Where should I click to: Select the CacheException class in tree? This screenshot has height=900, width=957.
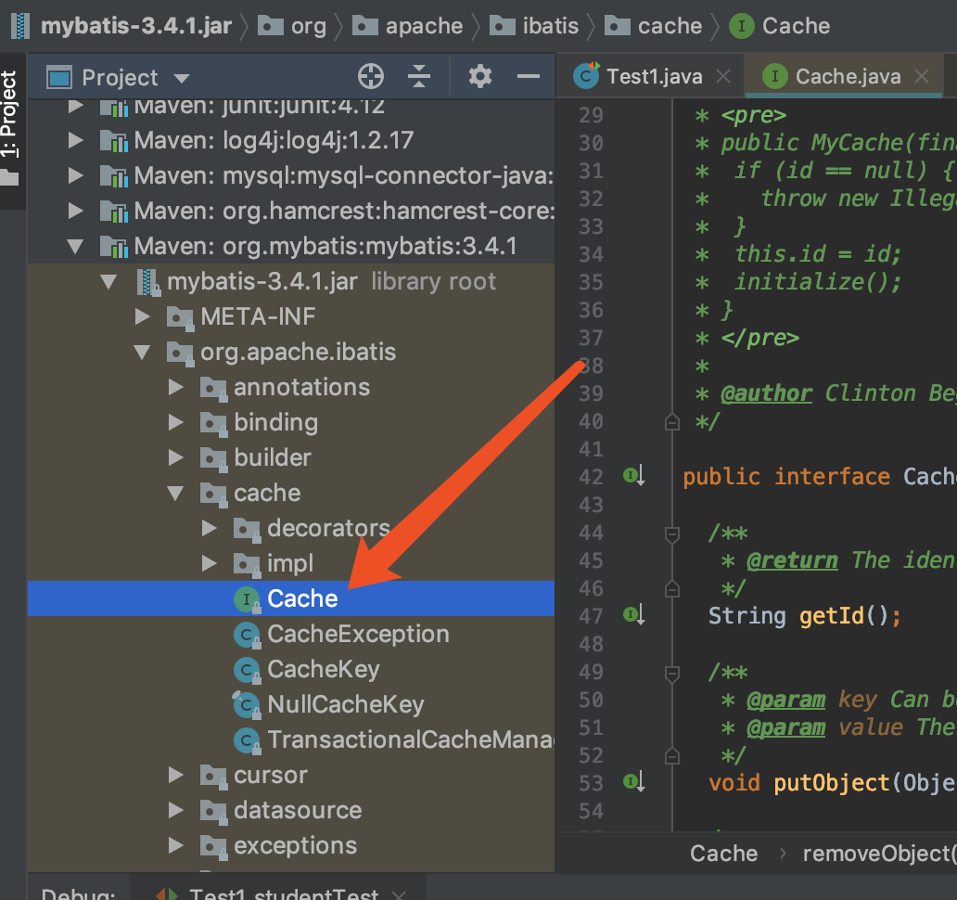click(357, 635)
